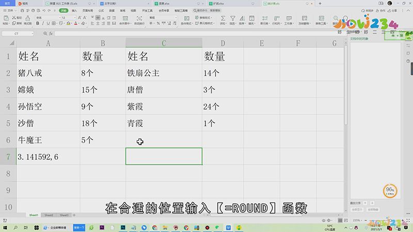This screenshot has height=232, width=413.
Task: Click the cell borders icon
Action: click(54, 23)
